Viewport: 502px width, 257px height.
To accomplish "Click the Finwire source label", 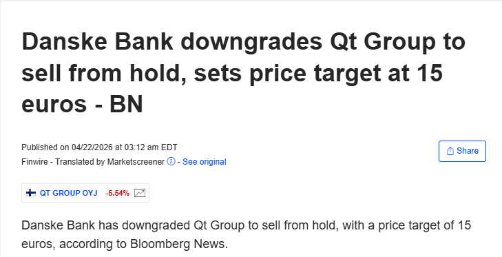I will pyautogui.click(x=34, y=162).
